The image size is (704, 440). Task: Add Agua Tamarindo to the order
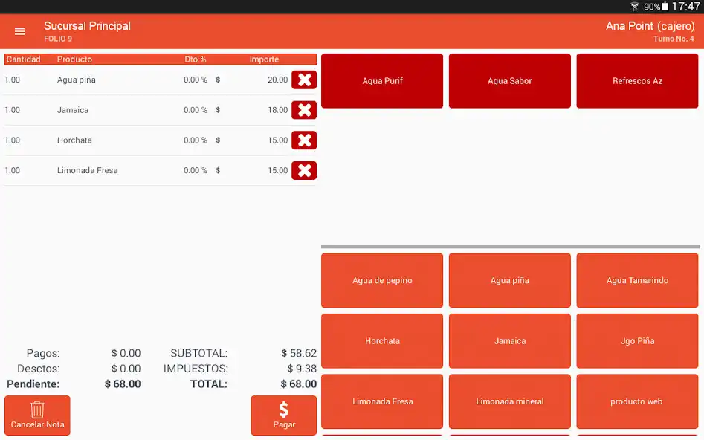coord(637,280)
